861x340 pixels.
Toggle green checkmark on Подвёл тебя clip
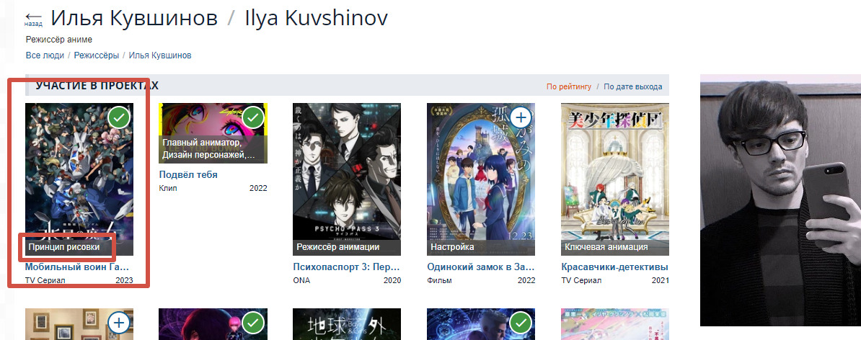click(253, 117)
